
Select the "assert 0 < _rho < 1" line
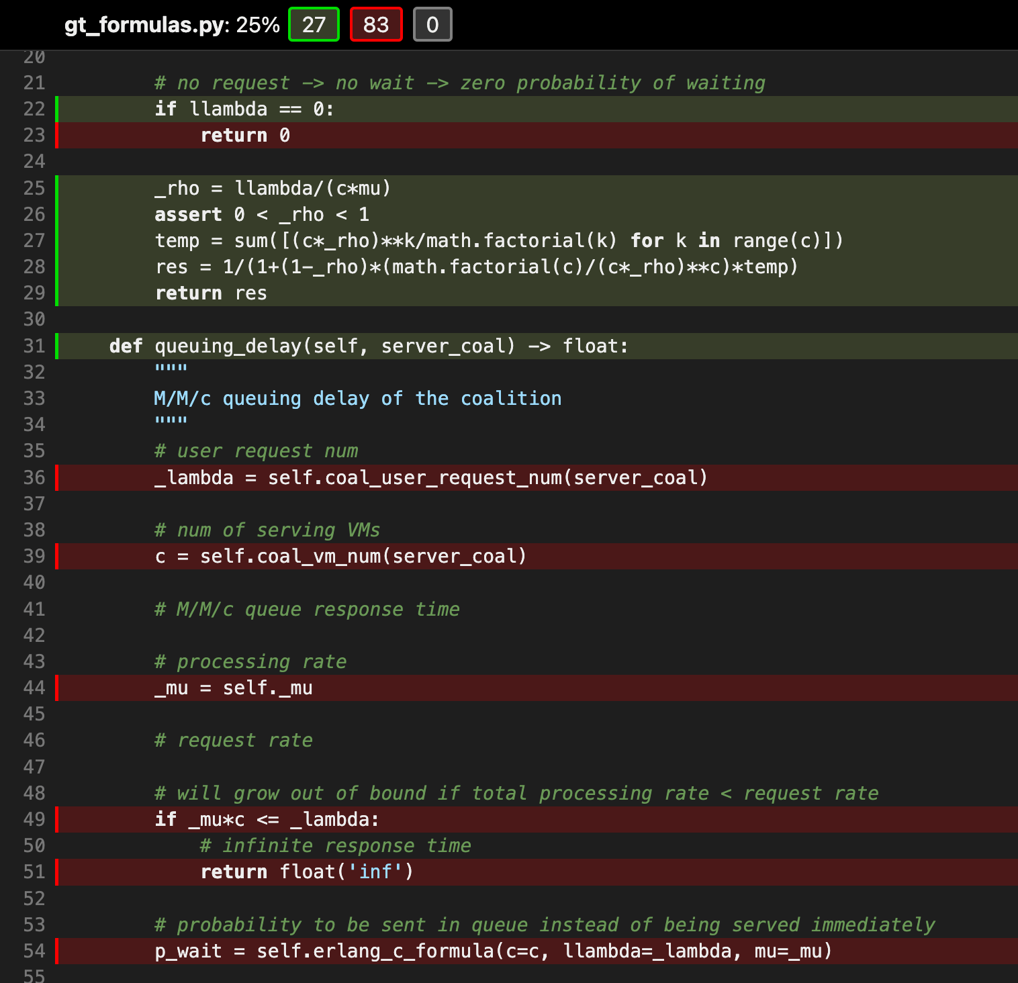click(262, 215)
